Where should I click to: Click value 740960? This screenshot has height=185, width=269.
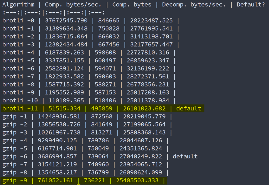coord(98,164)
